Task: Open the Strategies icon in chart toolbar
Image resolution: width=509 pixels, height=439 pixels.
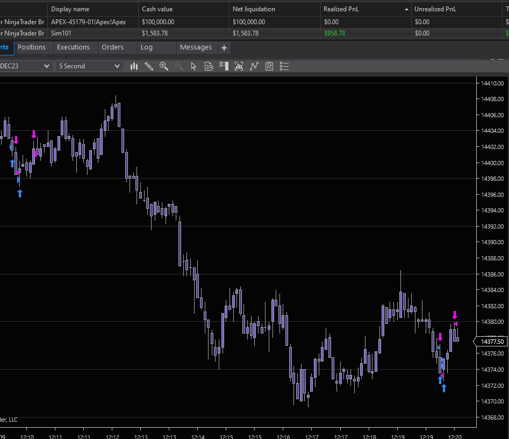Action: [x=269, y=66]
